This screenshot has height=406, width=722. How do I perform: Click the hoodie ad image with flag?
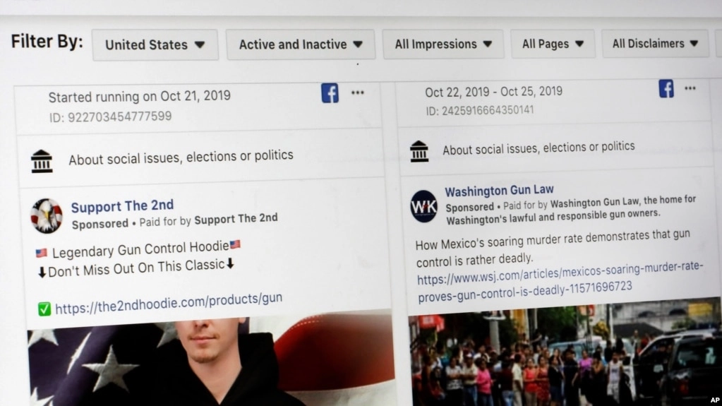[211, 360]
